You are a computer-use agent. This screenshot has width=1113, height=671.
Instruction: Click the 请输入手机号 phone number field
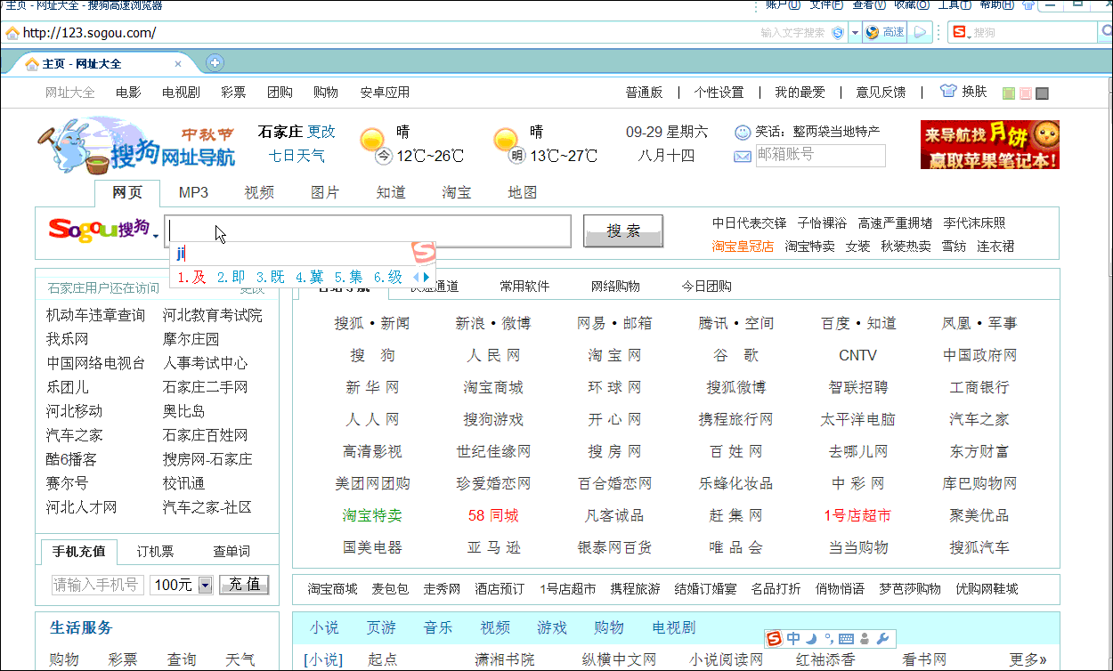pyautogui.click(x=97, y=585)
